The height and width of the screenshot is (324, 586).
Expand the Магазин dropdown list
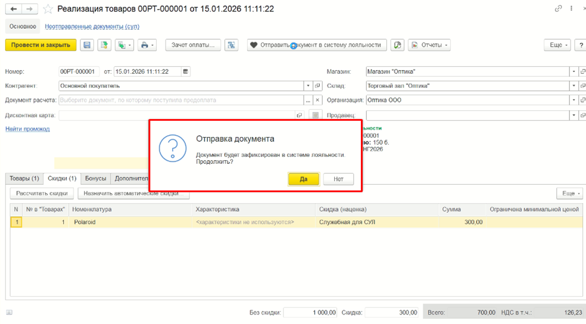click(x=573, y=71)
